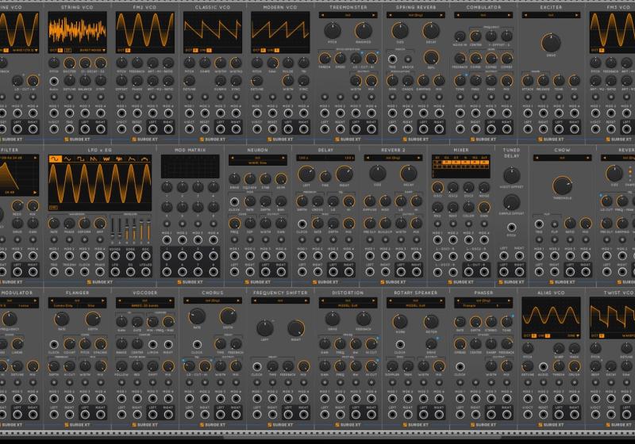Toggle the Chow FLIP button
This screenshot has width=635, height=444.
coord(554,224)
